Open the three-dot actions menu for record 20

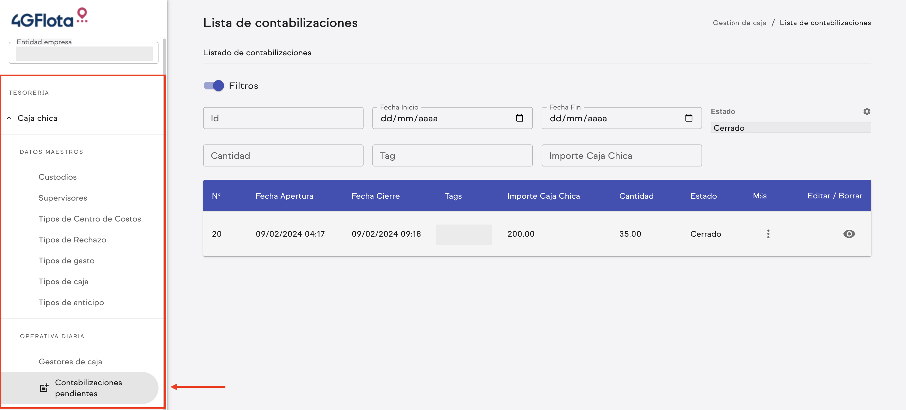click(768, 234)
